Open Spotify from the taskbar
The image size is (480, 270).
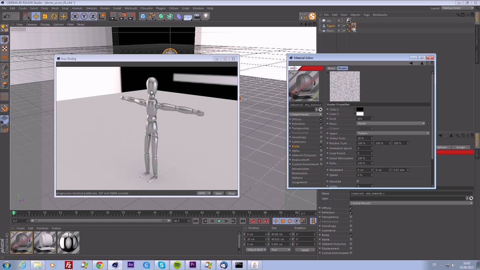tap(177, 265)
